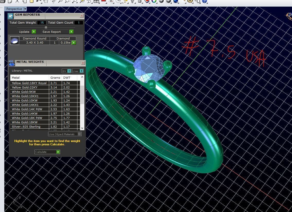Click the Diamond Round gem type cell
292x212 pixels.
click(35, 38)
